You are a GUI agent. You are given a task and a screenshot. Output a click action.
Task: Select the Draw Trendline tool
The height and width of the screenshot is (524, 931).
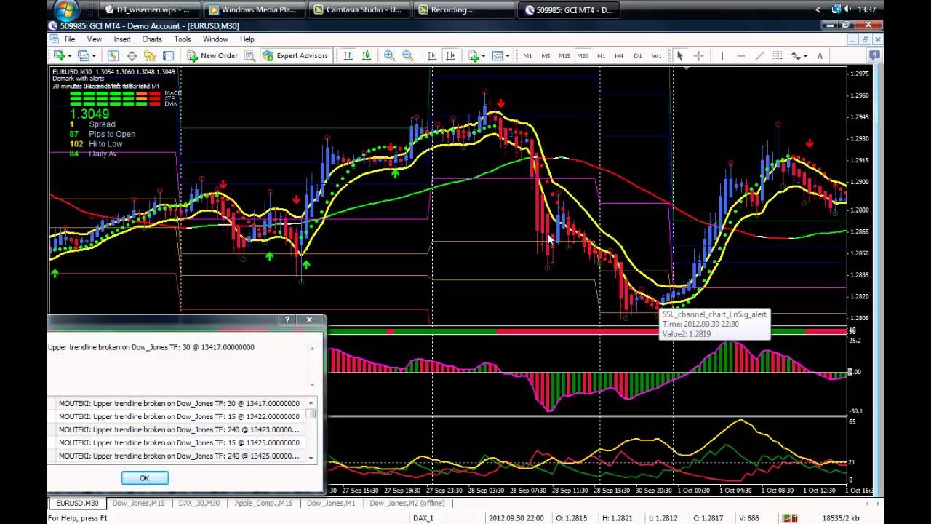(x=759, y=56)
